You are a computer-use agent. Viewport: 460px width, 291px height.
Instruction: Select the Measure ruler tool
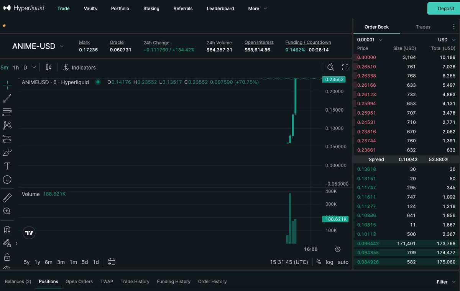tap(8, 197)
